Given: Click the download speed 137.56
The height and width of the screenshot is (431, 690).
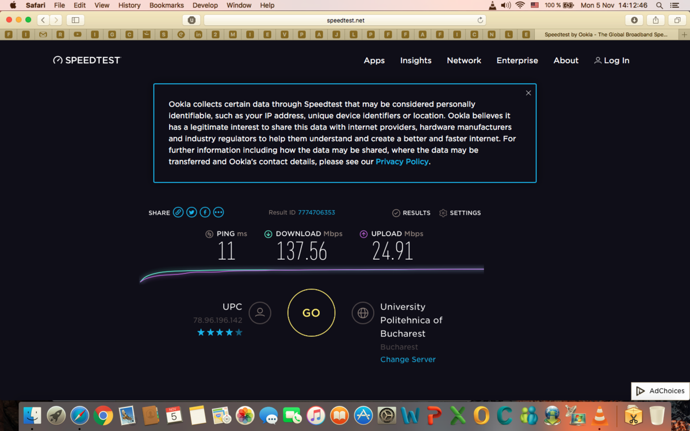Looking at the screenshot, I should point(302,251).
